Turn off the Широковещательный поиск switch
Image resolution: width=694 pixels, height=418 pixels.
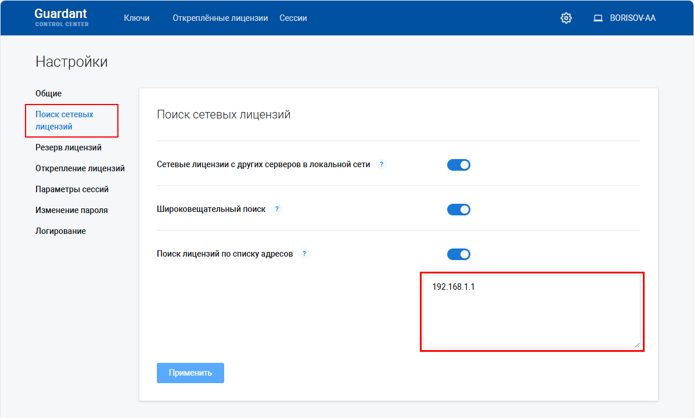(459, 209)
